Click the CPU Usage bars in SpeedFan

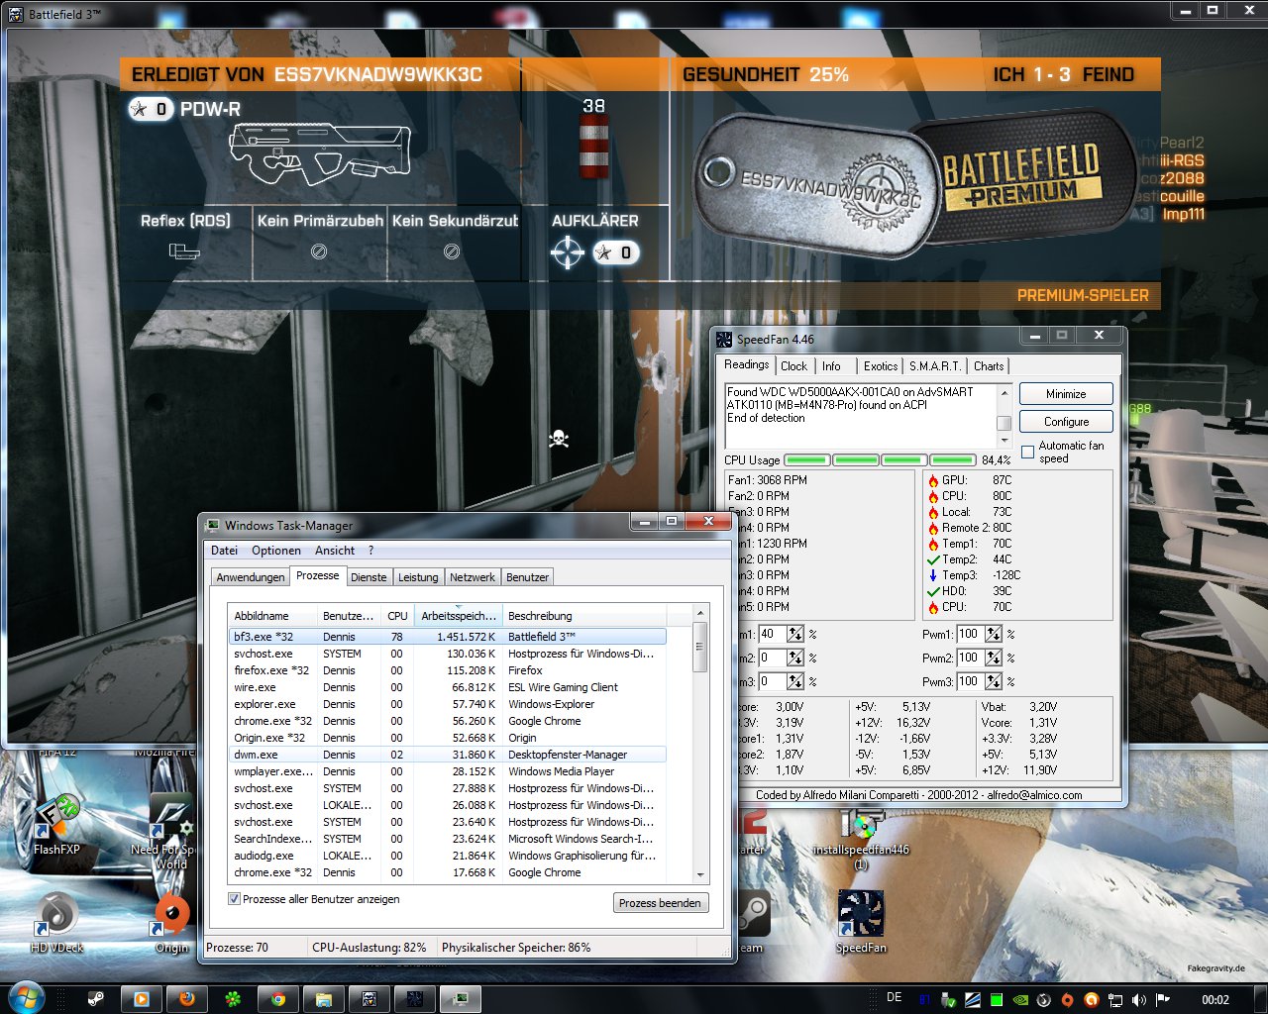[x=881, y=459]
